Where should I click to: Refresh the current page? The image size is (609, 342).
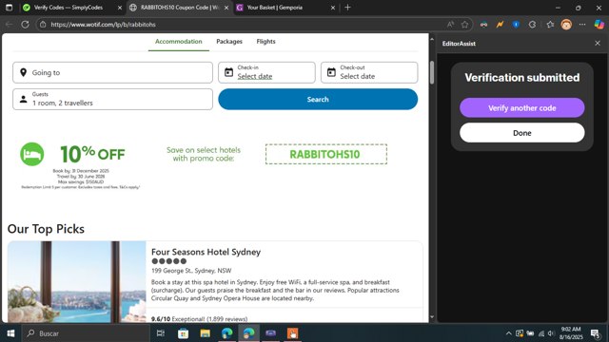(26, 25)
